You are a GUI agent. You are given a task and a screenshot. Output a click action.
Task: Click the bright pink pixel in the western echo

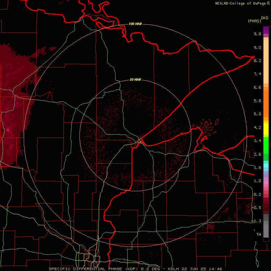8,130
